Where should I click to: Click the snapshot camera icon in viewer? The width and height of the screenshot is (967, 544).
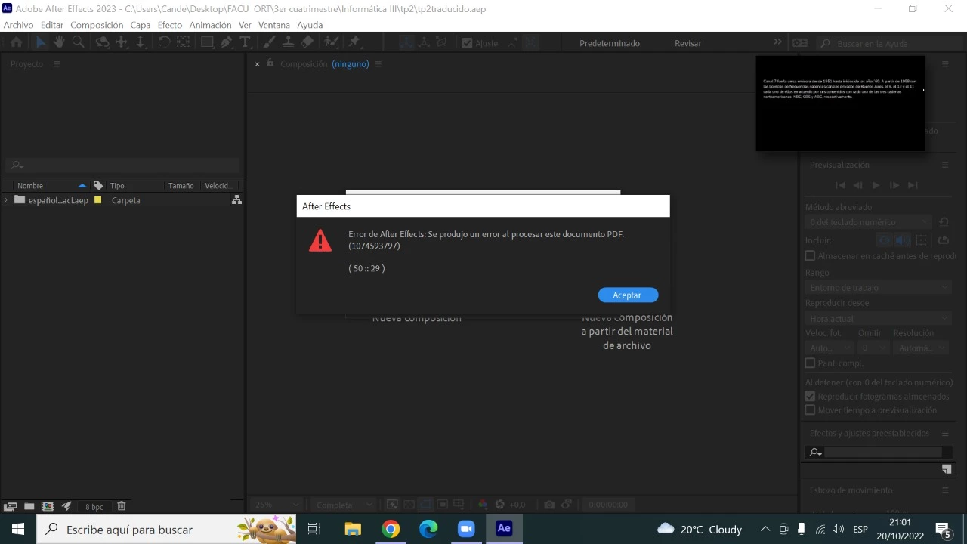[x=549, y=505]
